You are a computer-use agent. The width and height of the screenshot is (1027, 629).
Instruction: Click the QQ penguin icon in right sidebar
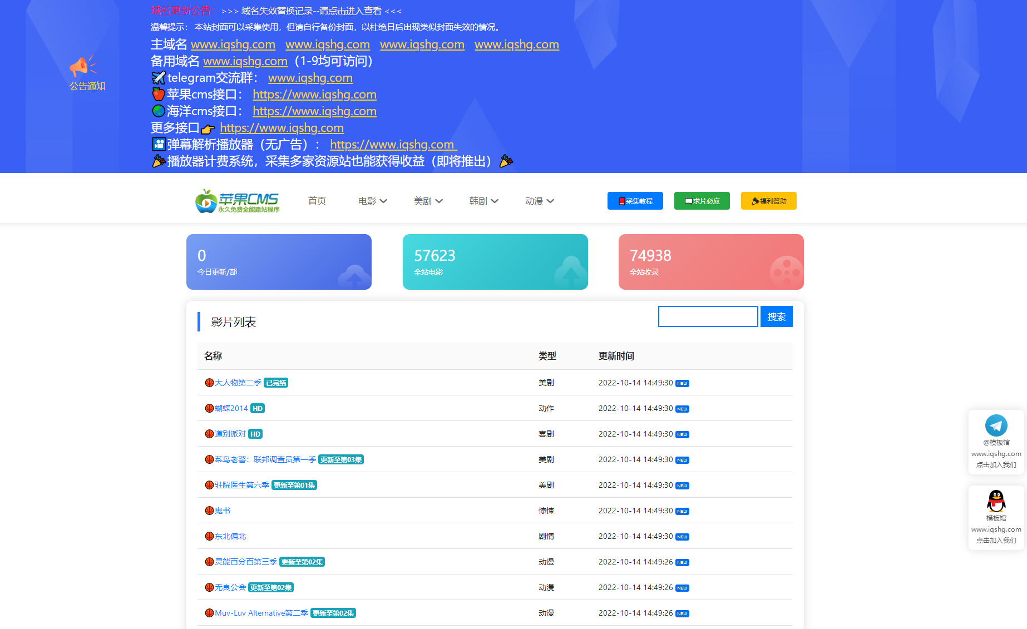[x=996, y=502]
